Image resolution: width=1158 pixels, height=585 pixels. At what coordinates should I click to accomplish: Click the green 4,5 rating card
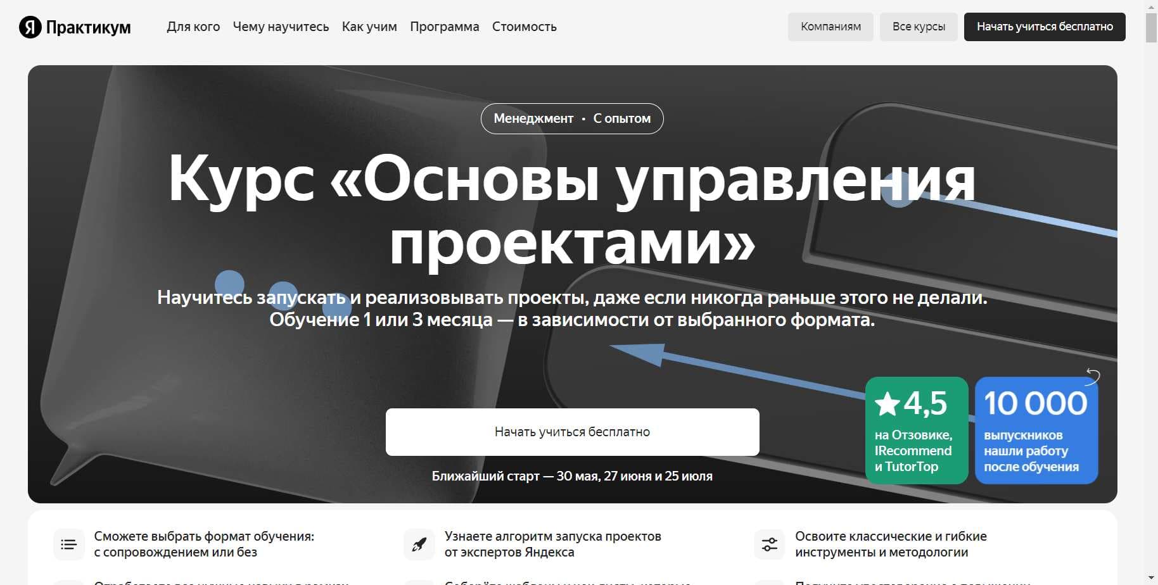pyautogui.click(x=916, y=431)
